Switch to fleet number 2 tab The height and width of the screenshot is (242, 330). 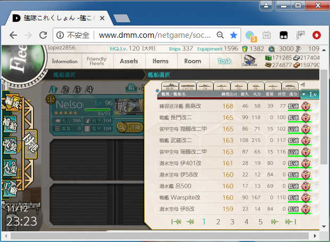65,90
